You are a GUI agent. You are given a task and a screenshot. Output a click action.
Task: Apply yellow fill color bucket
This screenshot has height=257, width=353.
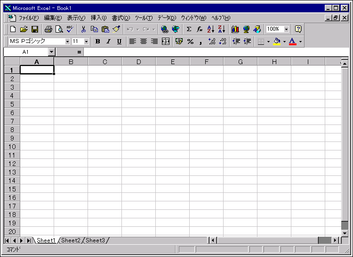pos(277,41)
